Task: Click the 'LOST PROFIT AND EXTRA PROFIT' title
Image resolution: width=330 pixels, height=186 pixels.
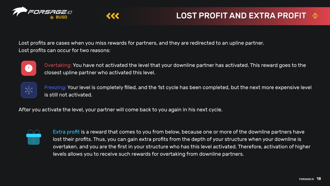Action: [241, 16]
